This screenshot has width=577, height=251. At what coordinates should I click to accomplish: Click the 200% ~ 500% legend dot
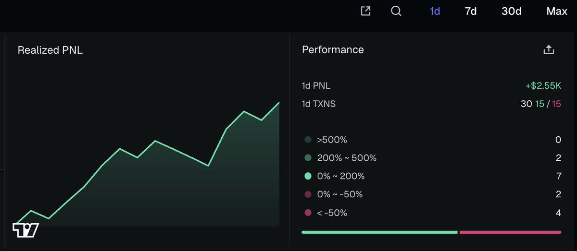(308, 158)
